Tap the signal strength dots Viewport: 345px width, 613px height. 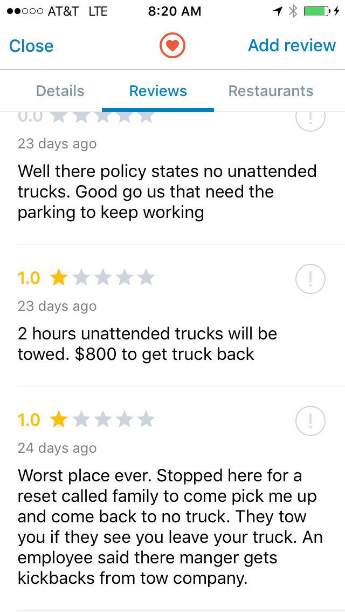pos(24,11)
